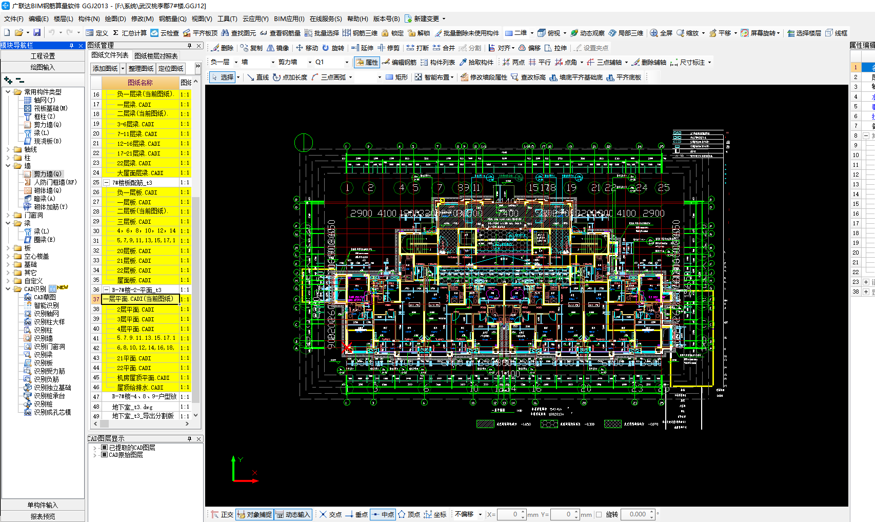Open the 绘图(D) menu
This screenshot has height=522, width=875.
click(115, 18)
